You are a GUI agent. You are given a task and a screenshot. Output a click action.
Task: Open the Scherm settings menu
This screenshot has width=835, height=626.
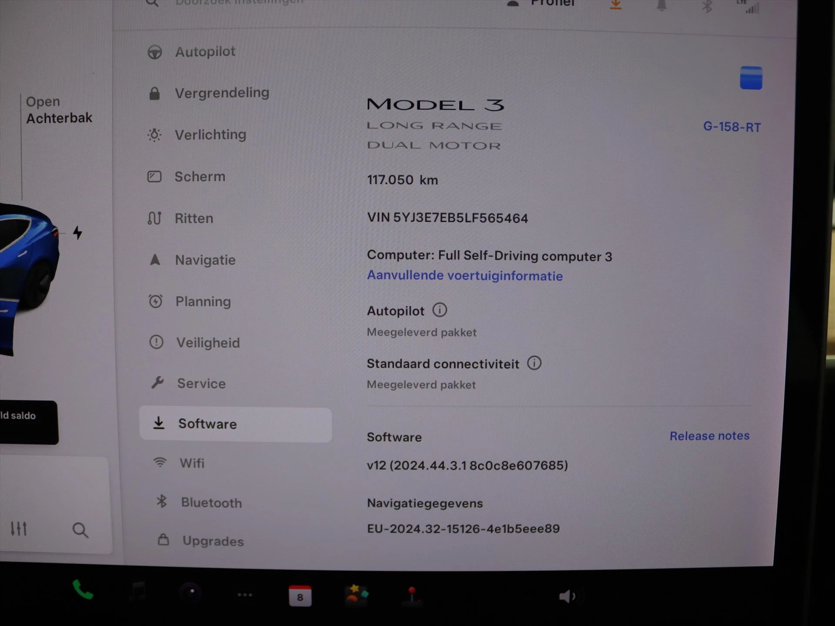[187, 176]
